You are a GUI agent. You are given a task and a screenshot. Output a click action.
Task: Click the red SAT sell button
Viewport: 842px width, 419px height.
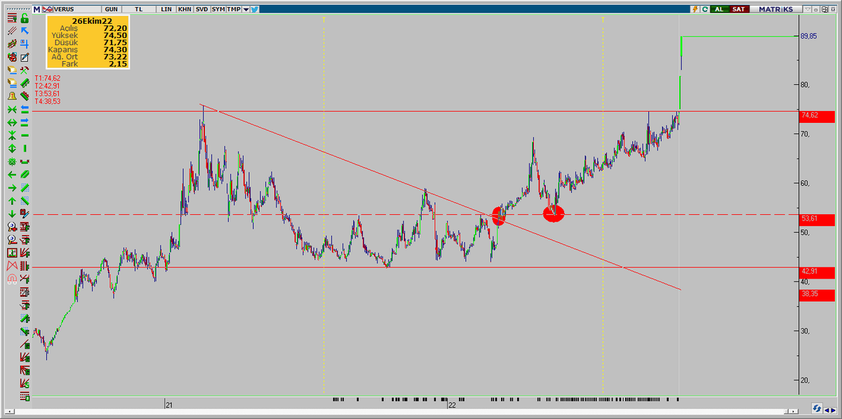[x=739, y=9]
